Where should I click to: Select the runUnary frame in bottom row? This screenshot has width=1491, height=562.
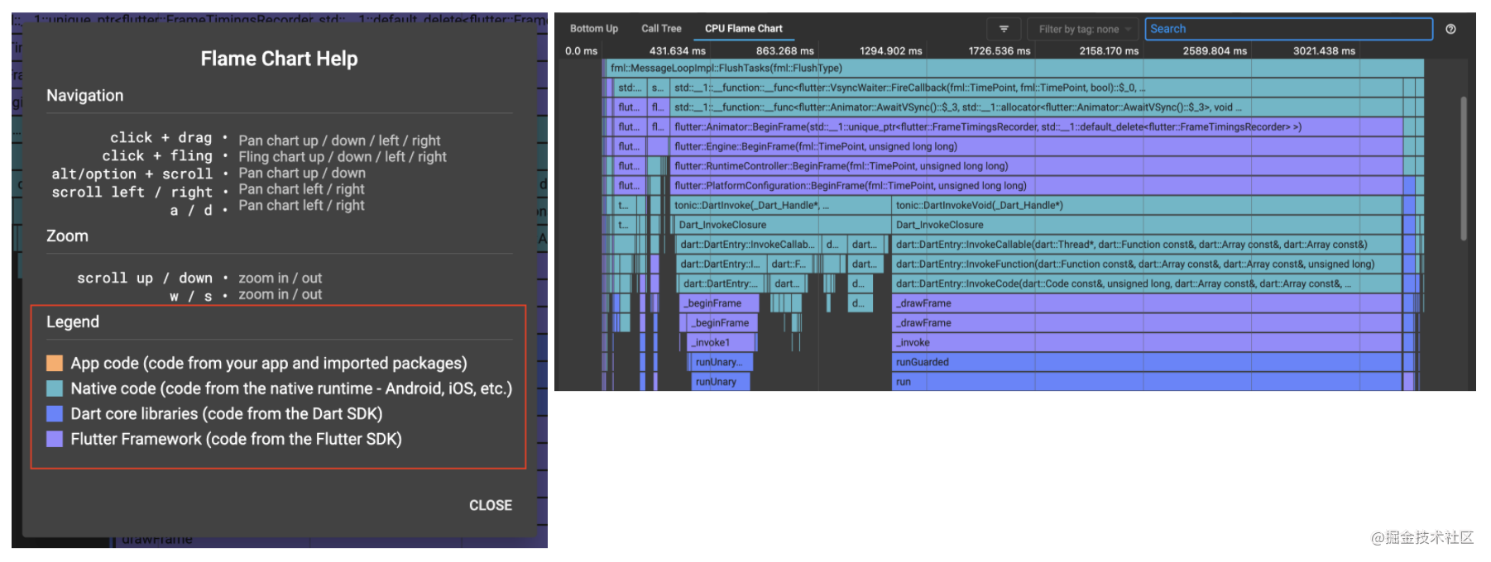point(720,382)
